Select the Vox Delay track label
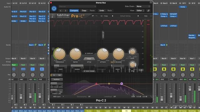The width and height of the screenshot is (200, 112). point(164,111)
